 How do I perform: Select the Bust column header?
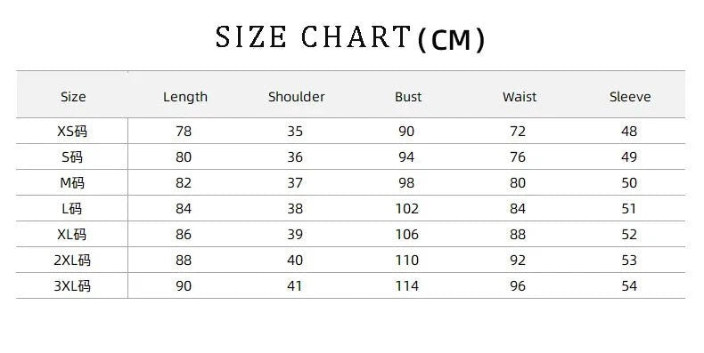tap(407, 97)
